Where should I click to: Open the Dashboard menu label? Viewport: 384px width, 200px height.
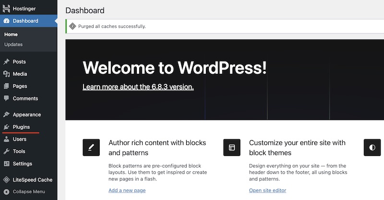[25, 21]
